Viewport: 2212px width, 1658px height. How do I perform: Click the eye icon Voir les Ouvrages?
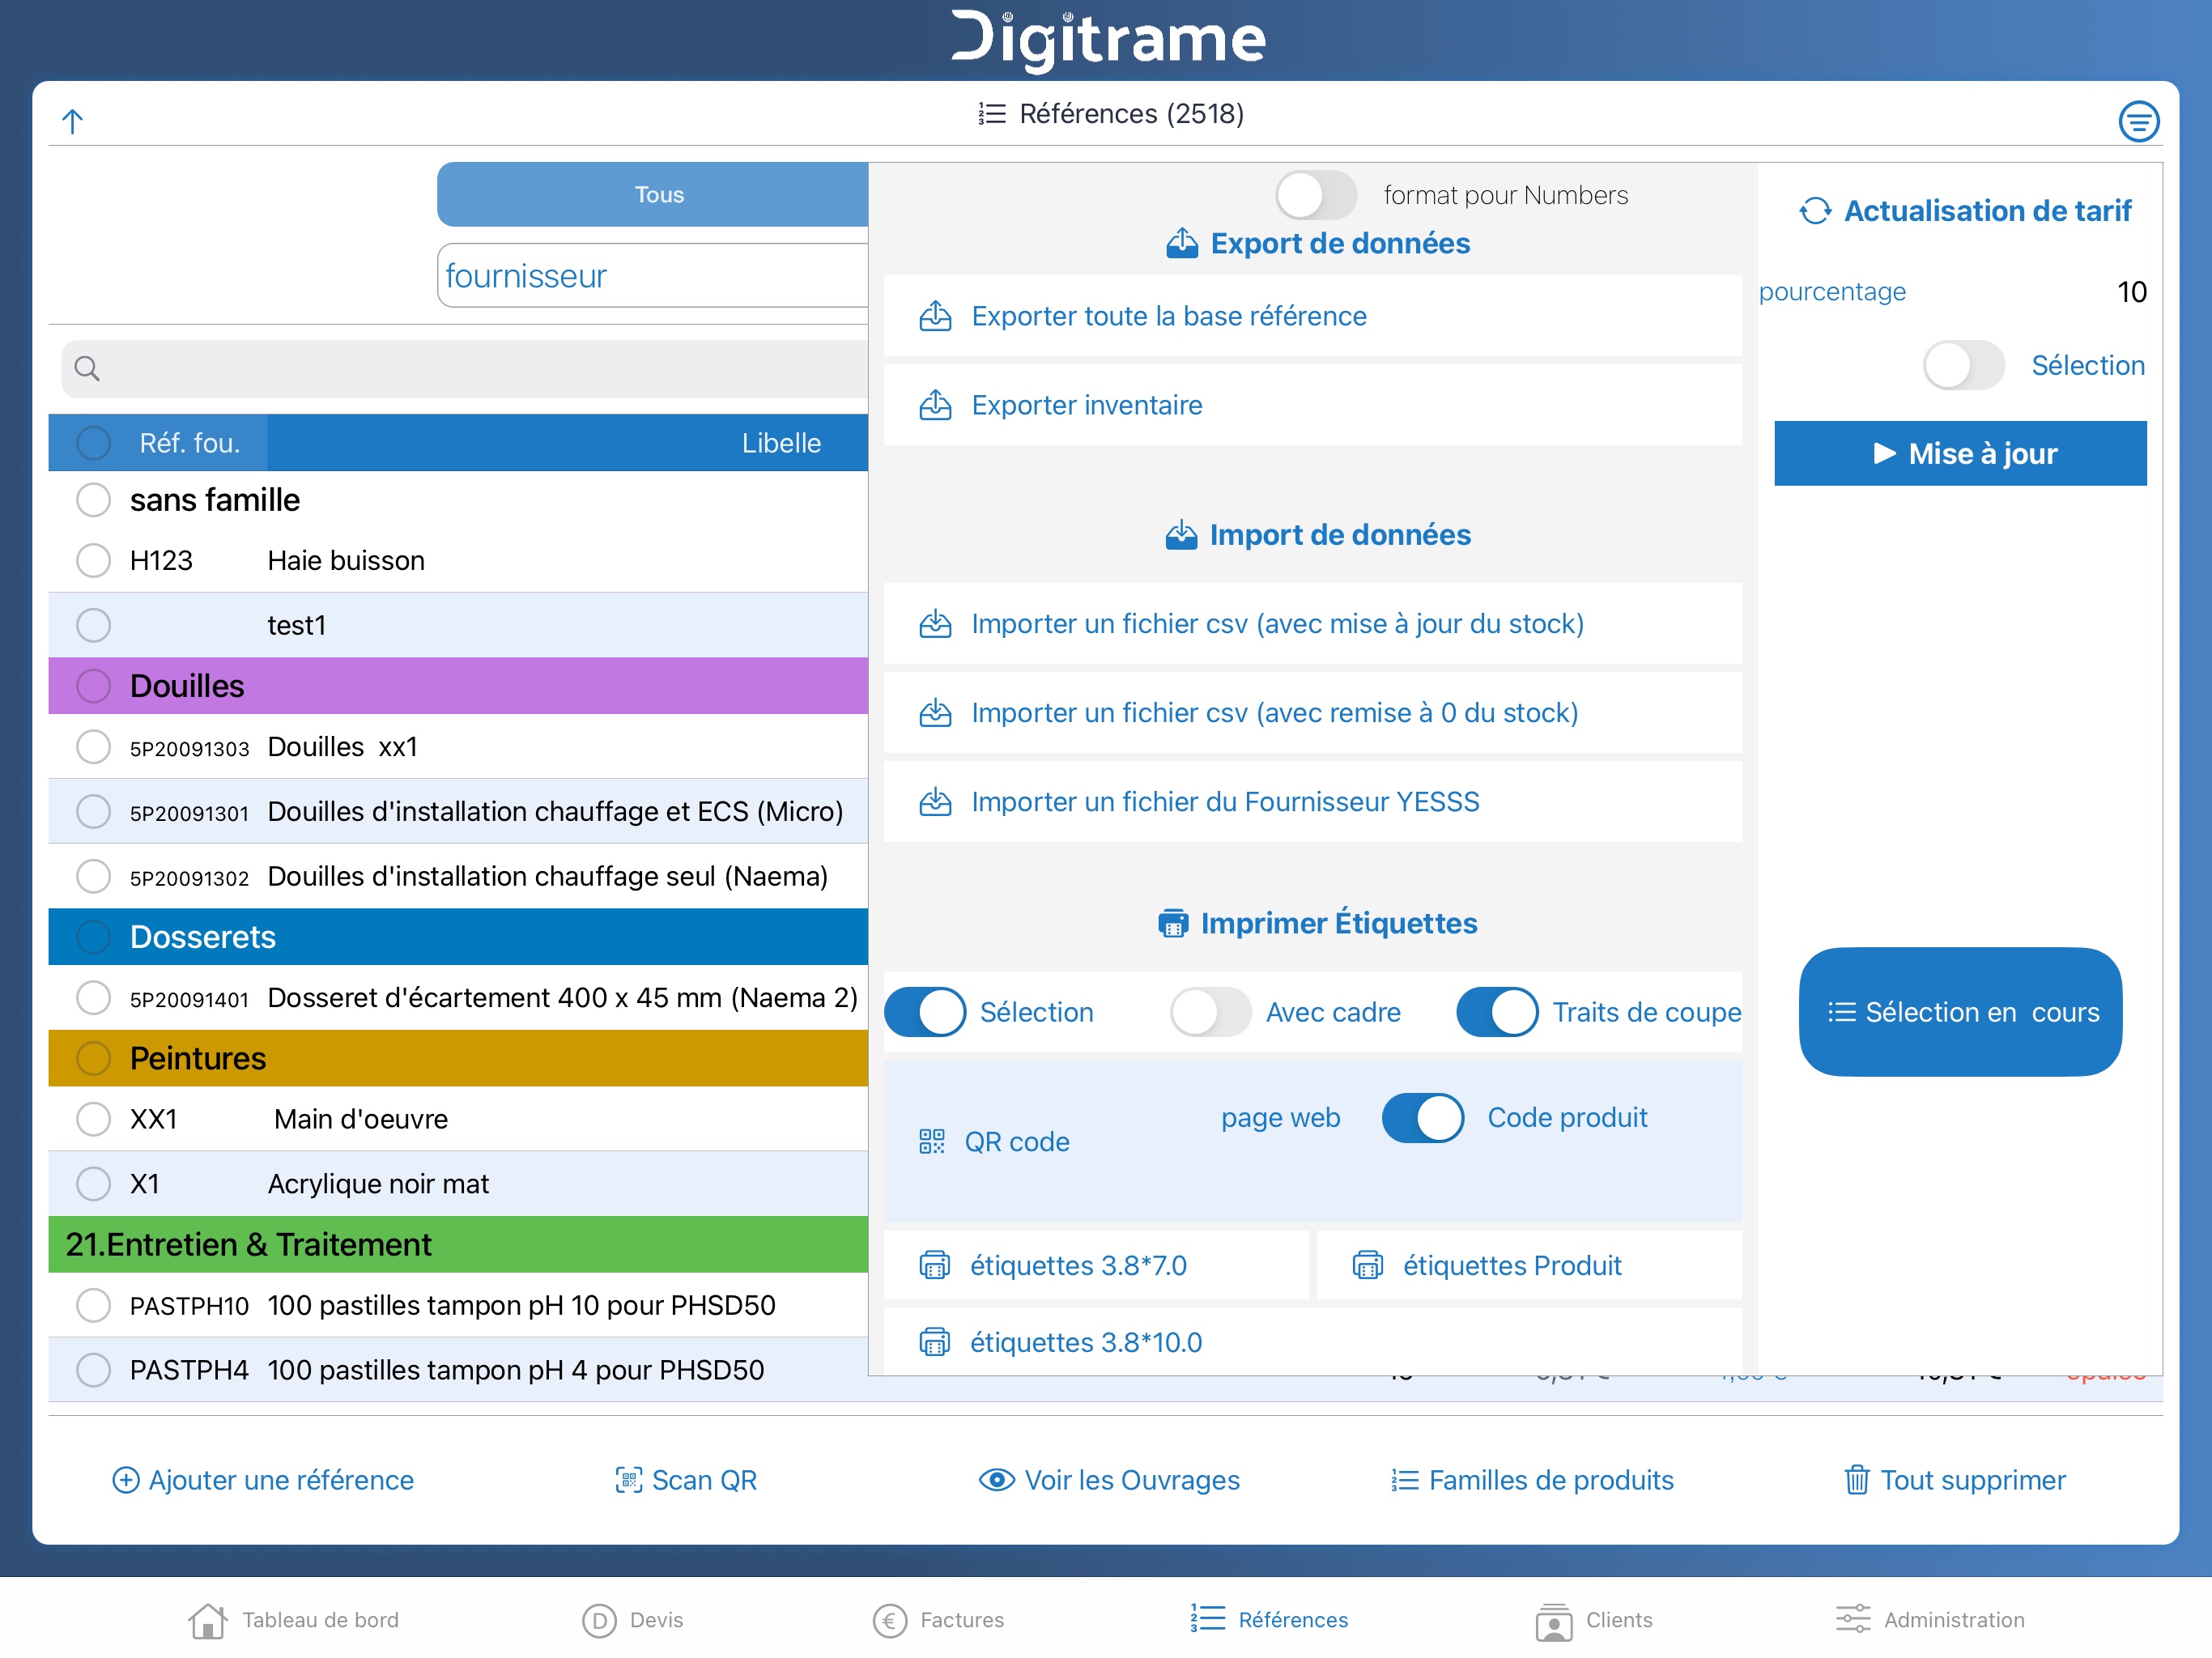[x=996, y=1480]
